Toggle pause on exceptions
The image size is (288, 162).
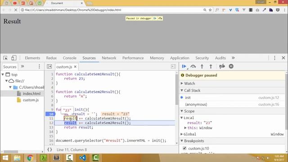pyautogui.click(x=231, y=66)
